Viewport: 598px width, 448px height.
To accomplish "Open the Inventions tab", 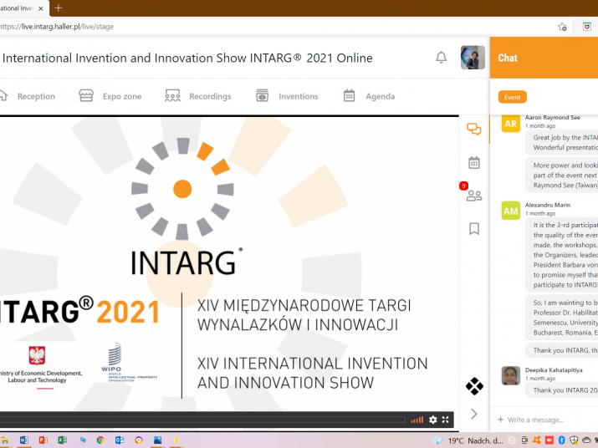I will 288,96.
